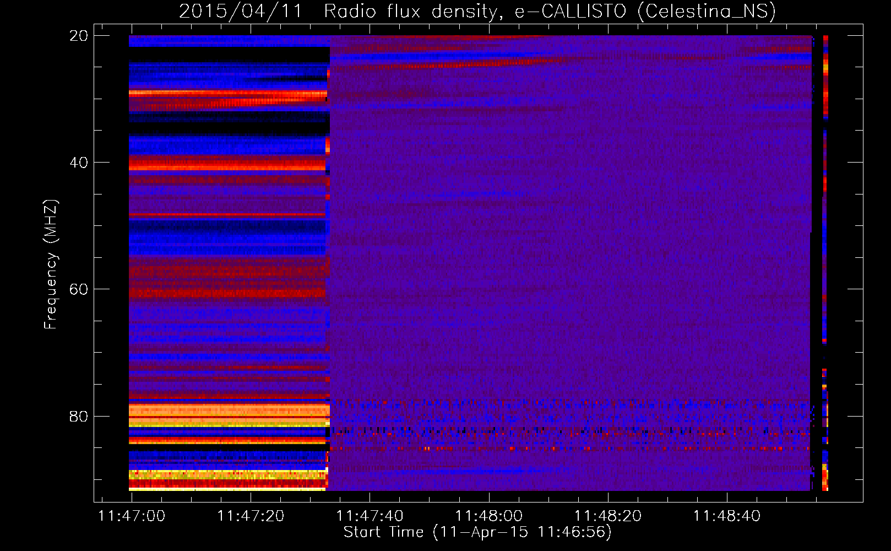Click the y-axis tick label 20
The height and width of the screenshot is (551, 891).
pyautogui.click(x=78, y=36)
